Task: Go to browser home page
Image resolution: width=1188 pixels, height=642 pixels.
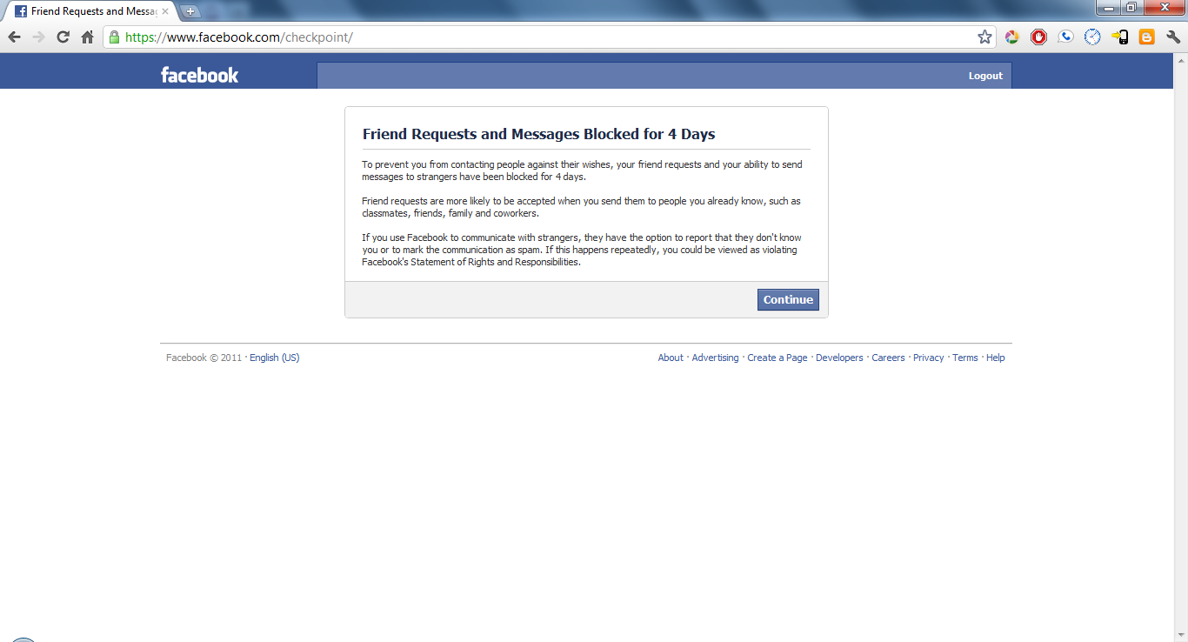Action: (86, 37)
